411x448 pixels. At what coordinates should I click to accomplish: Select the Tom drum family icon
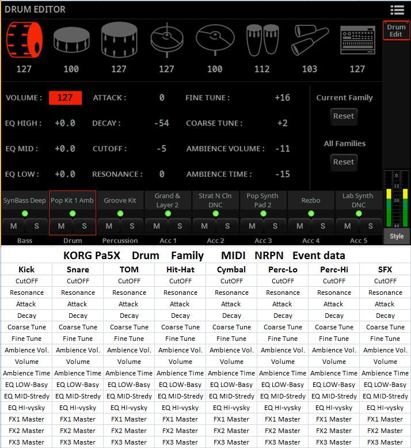(x=119, y=40)
